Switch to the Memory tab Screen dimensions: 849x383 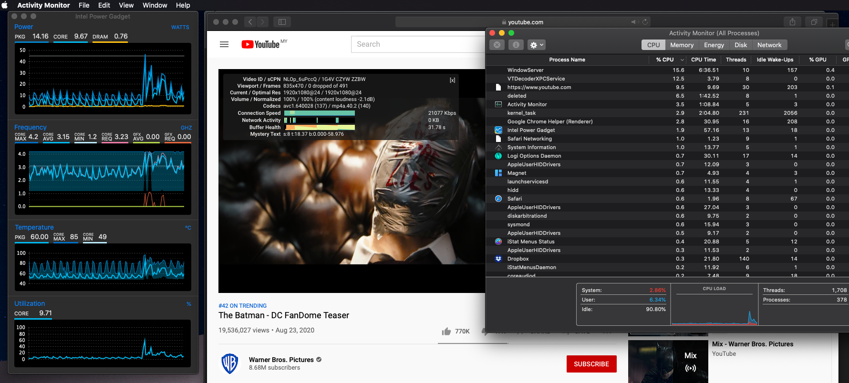pyautogui.click(x=682, y=45)
